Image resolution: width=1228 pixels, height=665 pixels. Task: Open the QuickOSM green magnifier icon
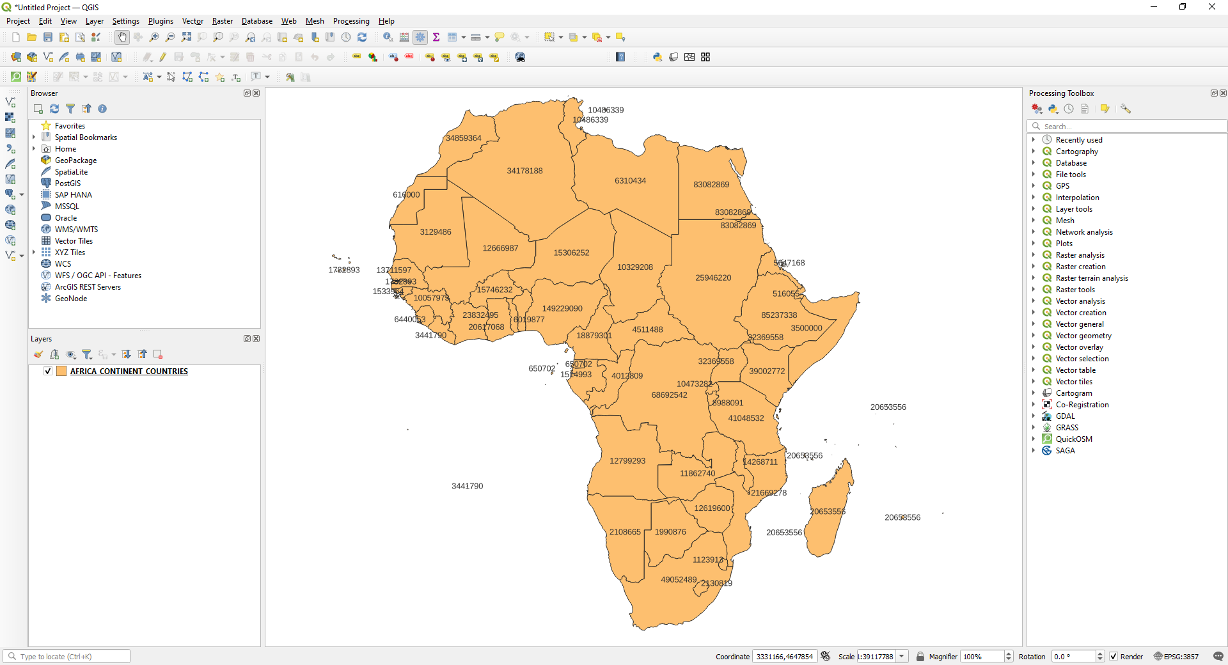click(x=16, y=77)
